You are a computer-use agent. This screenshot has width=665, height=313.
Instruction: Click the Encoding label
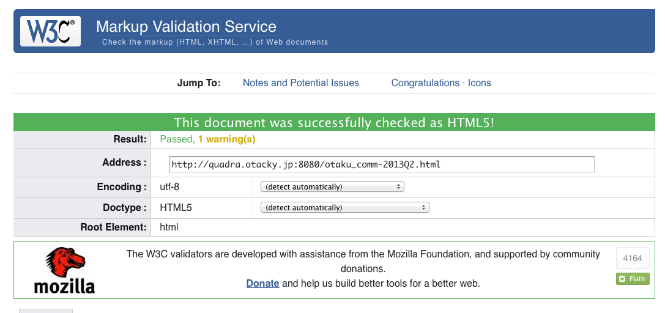(x=122, y=187)
